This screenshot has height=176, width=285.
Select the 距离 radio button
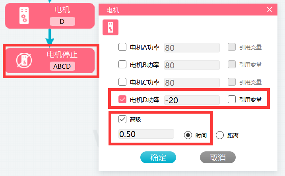pos(220,135)
